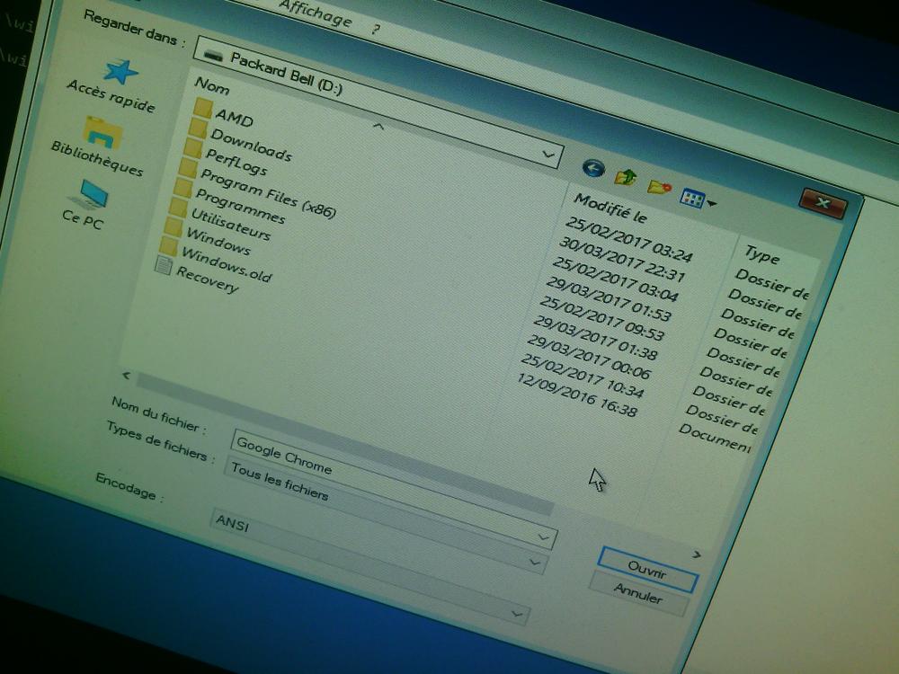Open the ? help menu
This screenshot has width=899, height=674.
click(x=375, y=29)
